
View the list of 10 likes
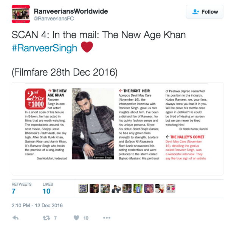[48, 188]
